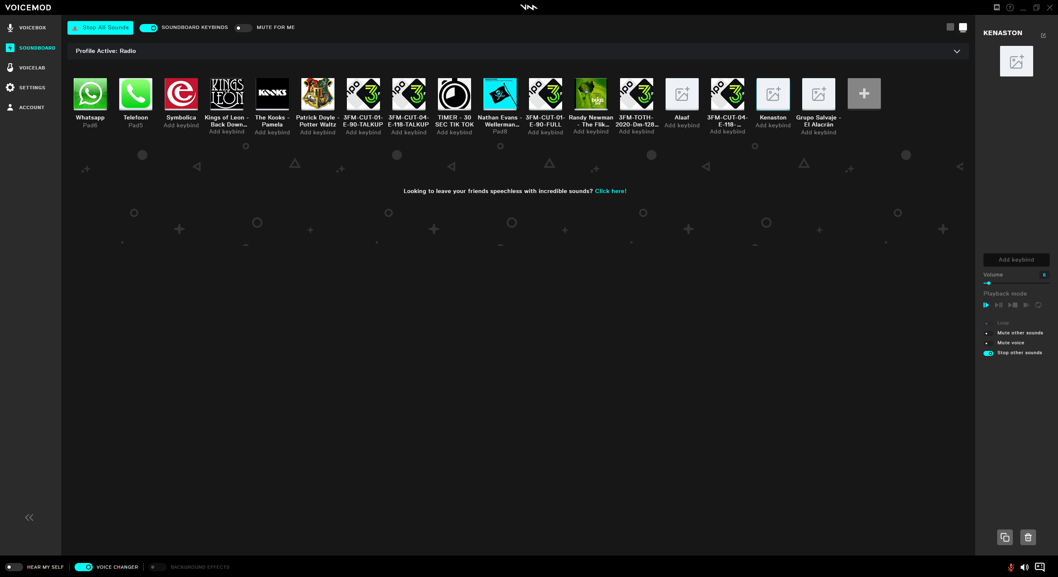Click the duplicate sound icon
Viewport: 1058px width, 577px height.
pos(1005,537)
